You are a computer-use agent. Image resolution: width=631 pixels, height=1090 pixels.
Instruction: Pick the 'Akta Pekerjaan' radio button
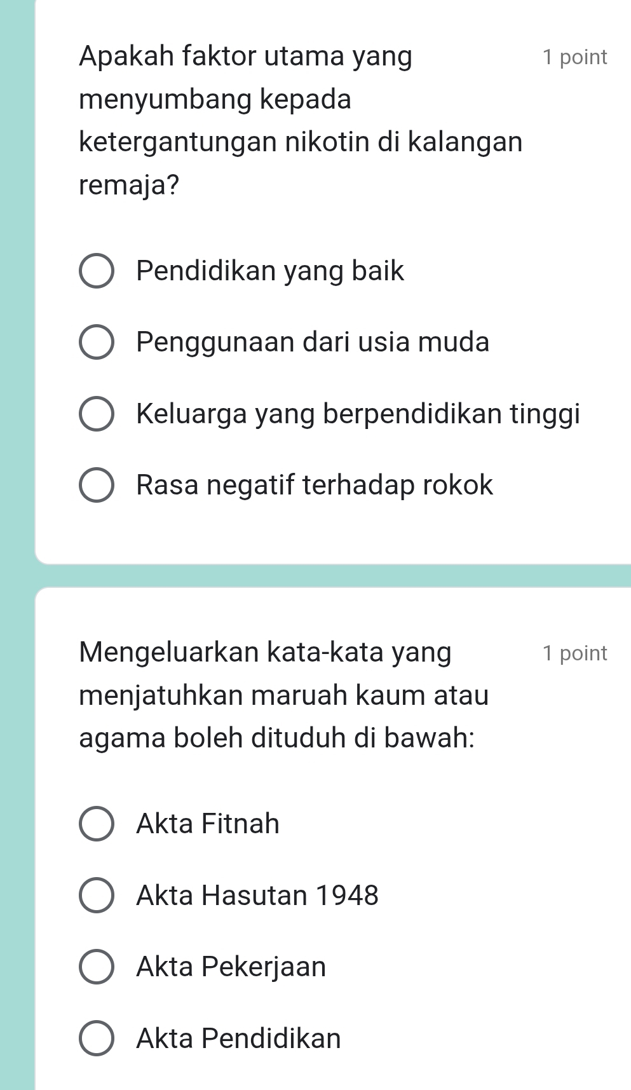(97, 967)
